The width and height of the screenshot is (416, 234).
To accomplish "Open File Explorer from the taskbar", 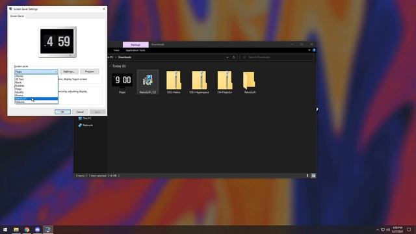I will click(16, 229).
